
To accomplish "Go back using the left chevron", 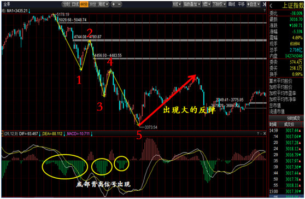I will pos(271,6).
